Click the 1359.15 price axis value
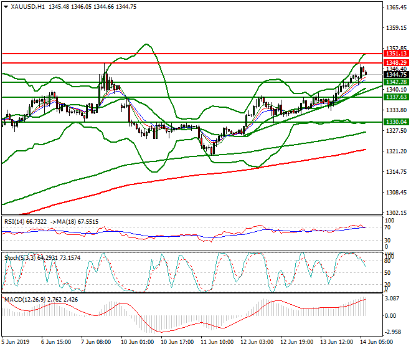This screenshot has width=411, height=349. pos(396,28)
